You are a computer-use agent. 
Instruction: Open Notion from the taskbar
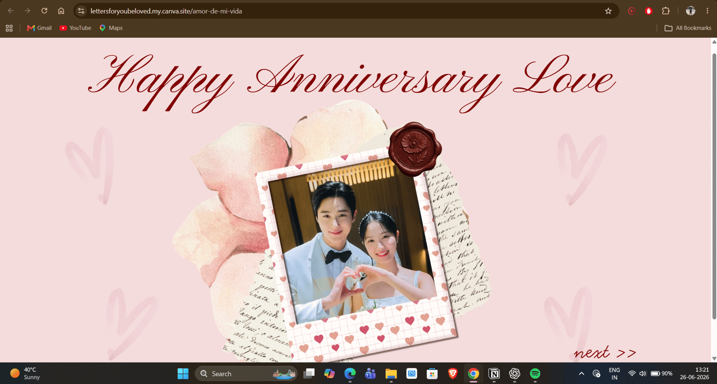[x=494, y=373]
